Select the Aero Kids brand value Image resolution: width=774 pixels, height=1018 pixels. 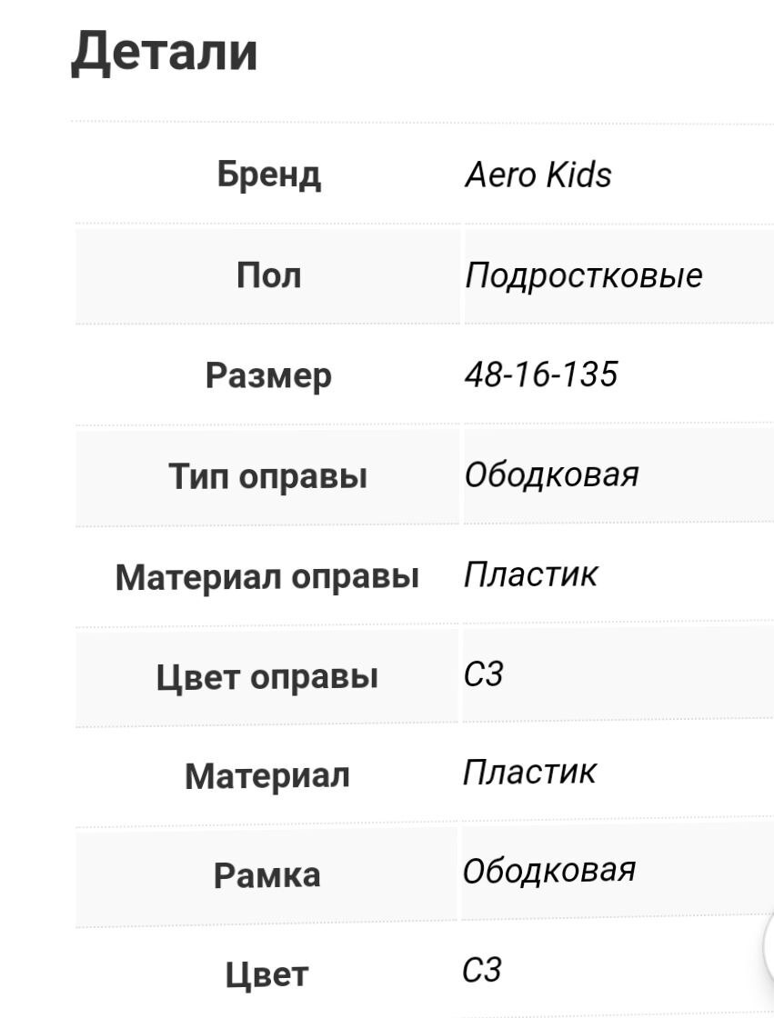click(538, 175)
